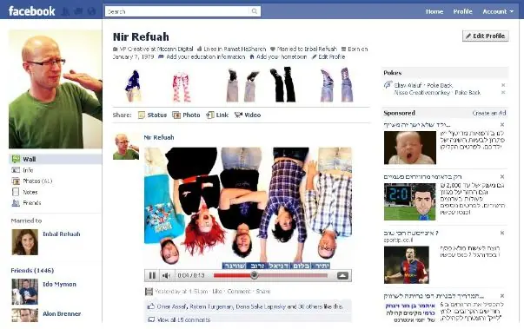524x329 pixels.
Task: Open friend requests icon in header
Action: (x=65, y=11)
